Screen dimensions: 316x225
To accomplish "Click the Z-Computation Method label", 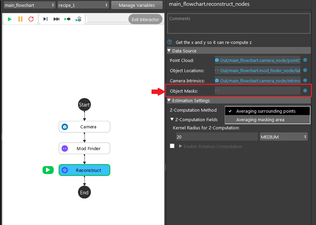I will [193, 110].
